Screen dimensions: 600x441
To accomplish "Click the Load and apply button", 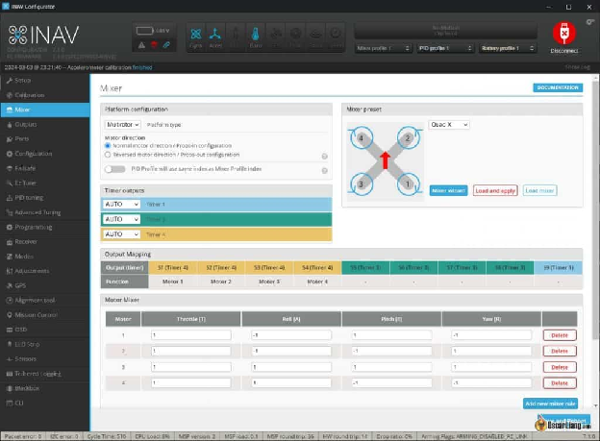I will pyautogui.click(x=495, y=190).
